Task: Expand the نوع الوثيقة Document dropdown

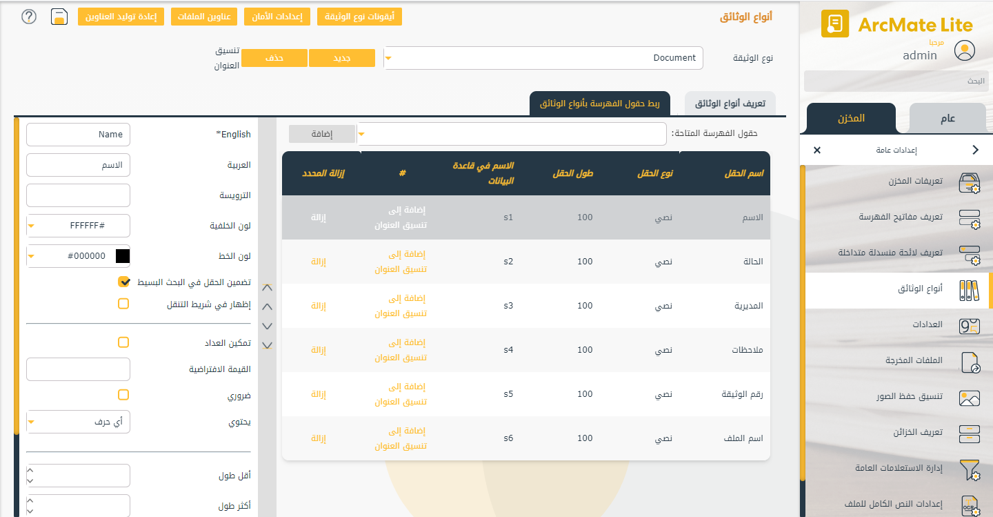Action: tap(388, 59)
